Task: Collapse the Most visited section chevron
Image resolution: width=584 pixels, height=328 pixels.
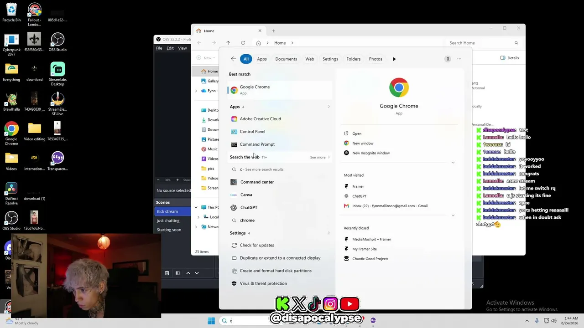Action: click(x=453, y=215)
